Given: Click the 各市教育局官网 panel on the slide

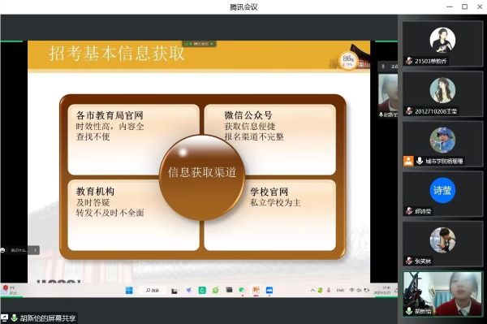Looking at the screenshot, I should pos(134,140).
